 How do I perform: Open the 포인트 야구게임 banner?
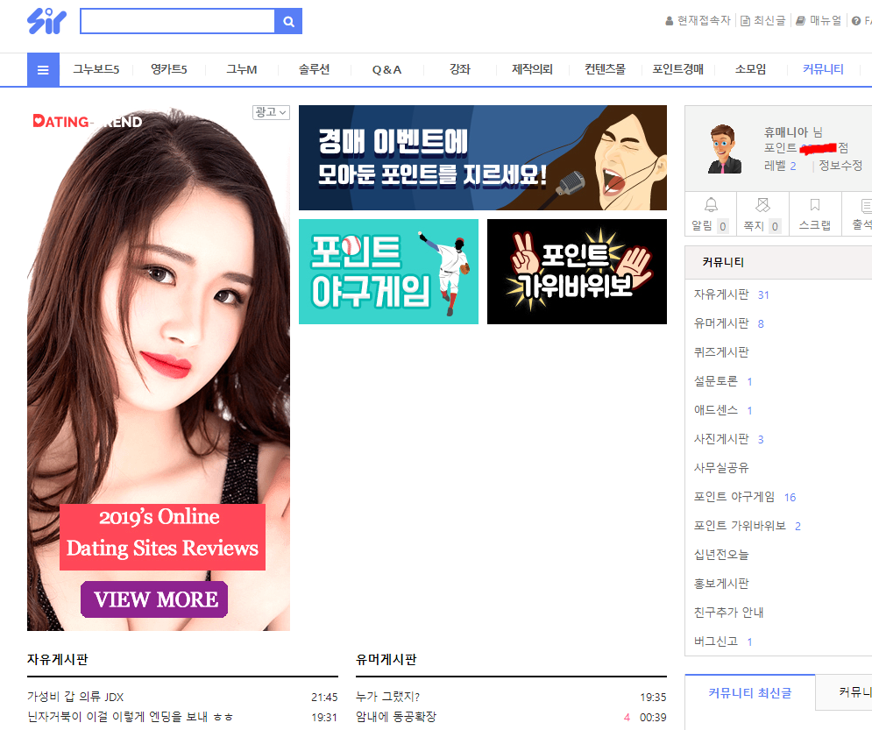tap(388, 272)
